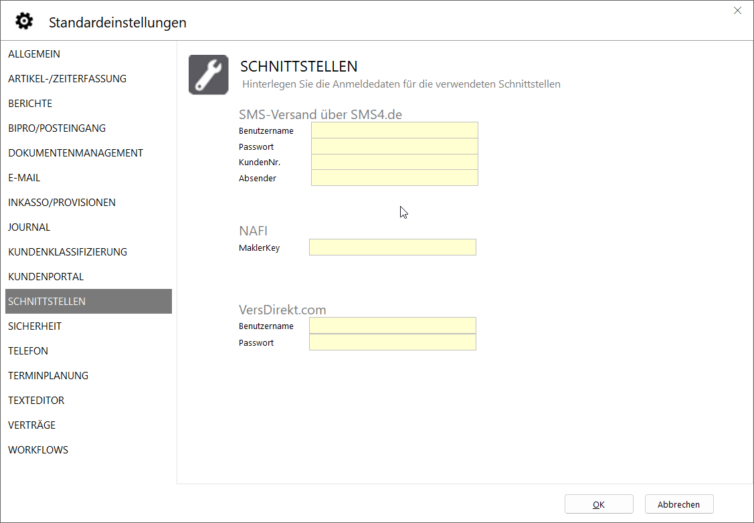The width and height of the screenshot is (754, 523).
Task: Confirm settings with the OK button
Action: coord(598,504)
